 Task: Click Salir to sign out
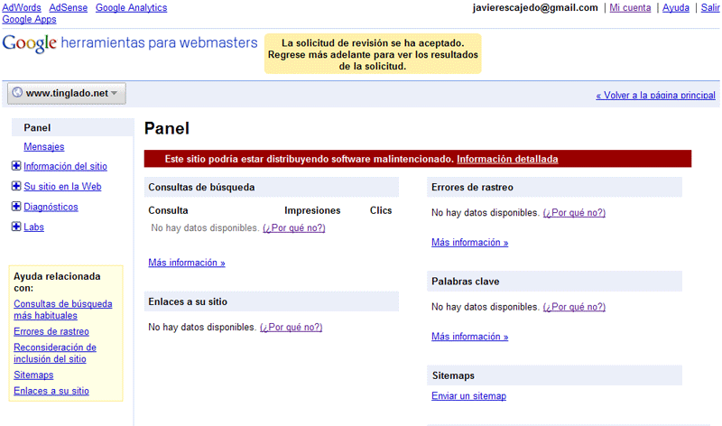pyautogui.click(x=709, y=8)
